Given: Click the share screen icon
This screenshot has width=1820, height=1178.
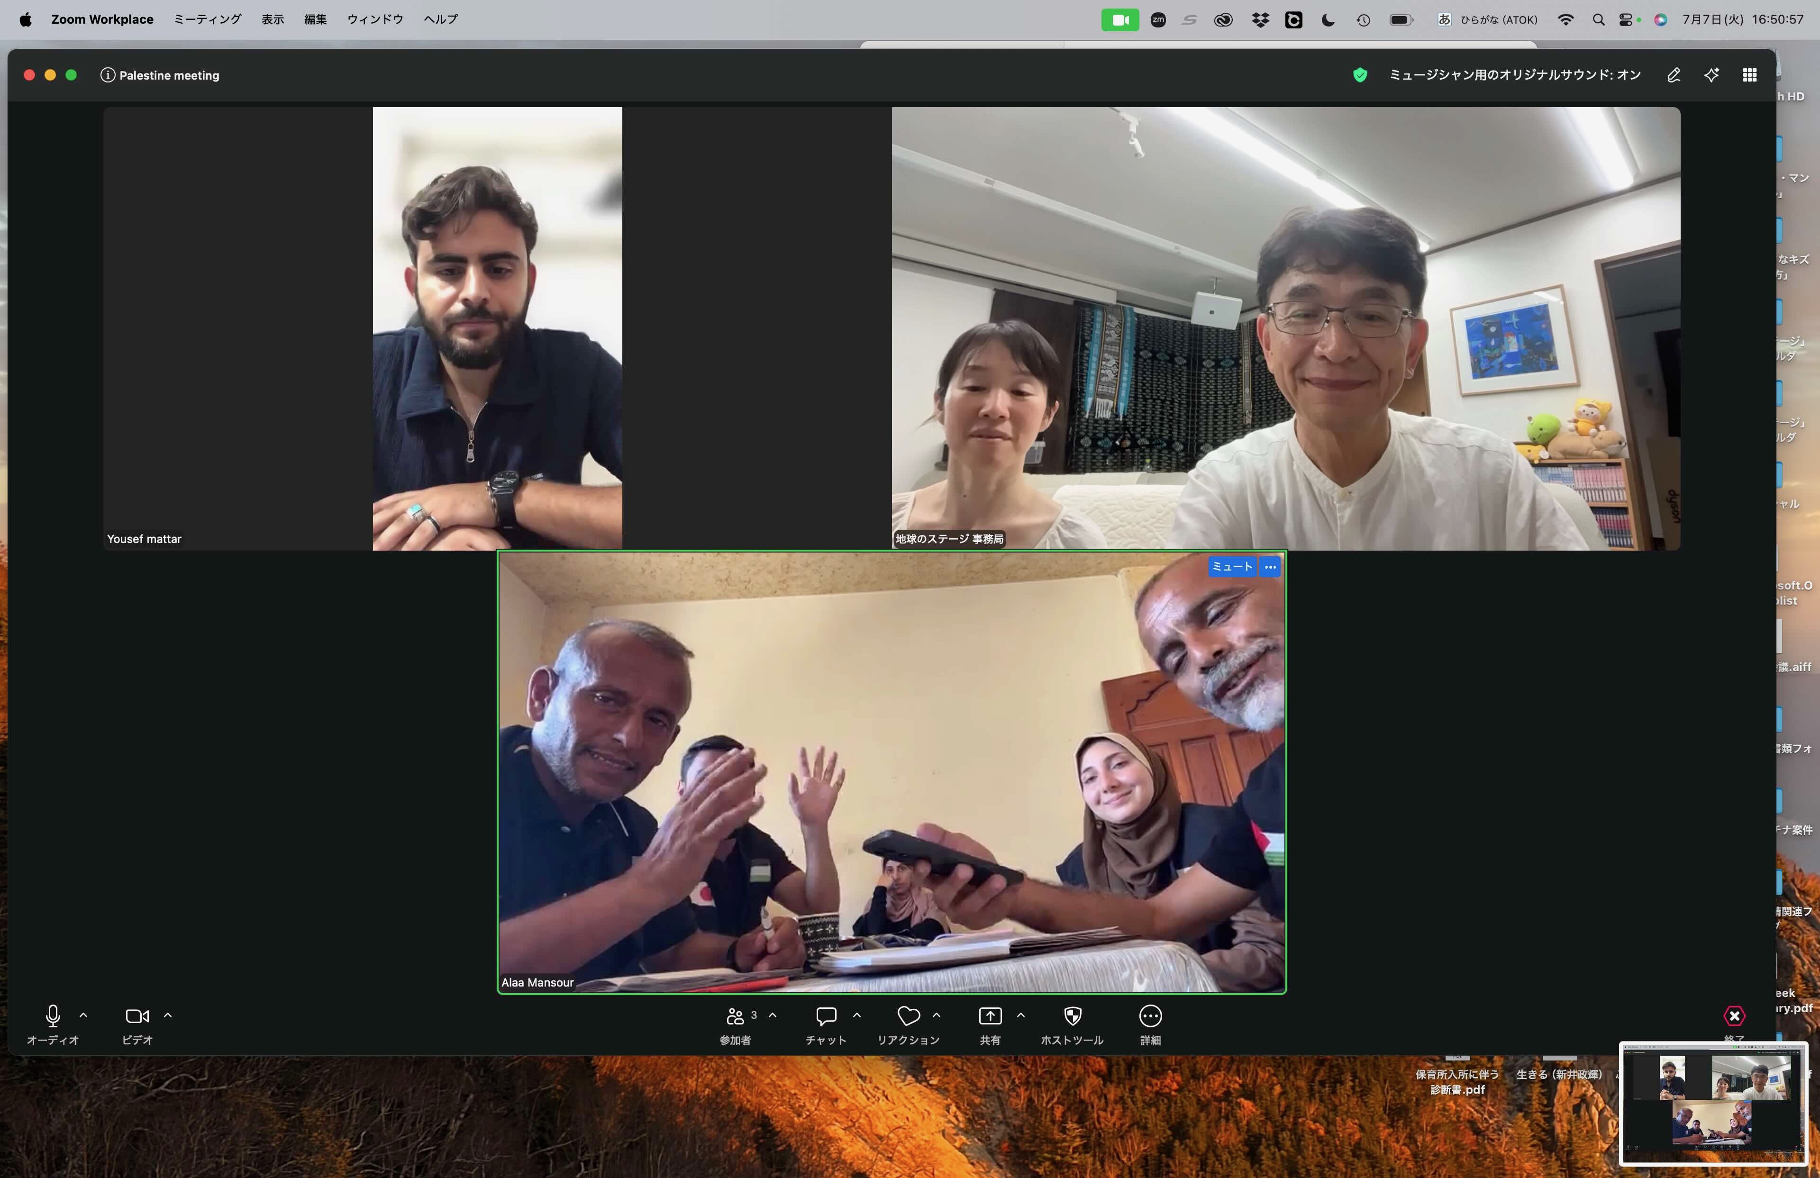Looking at the screenshot, I should 990,1016.
